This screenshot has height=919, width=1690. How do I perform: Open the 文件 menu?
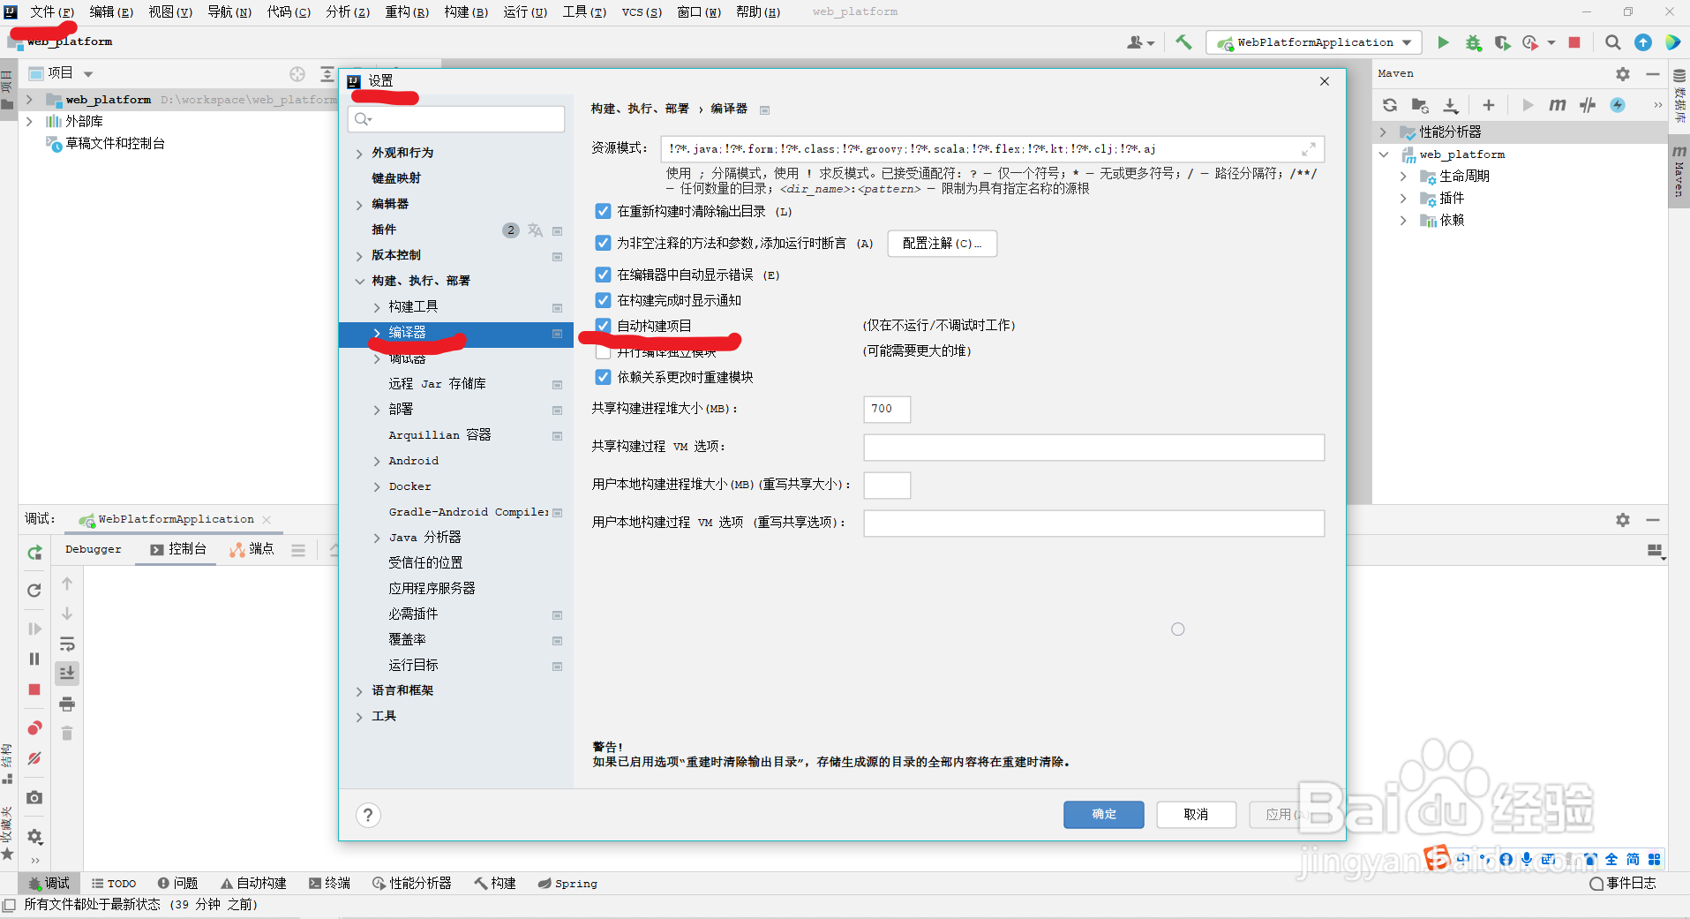49,11
